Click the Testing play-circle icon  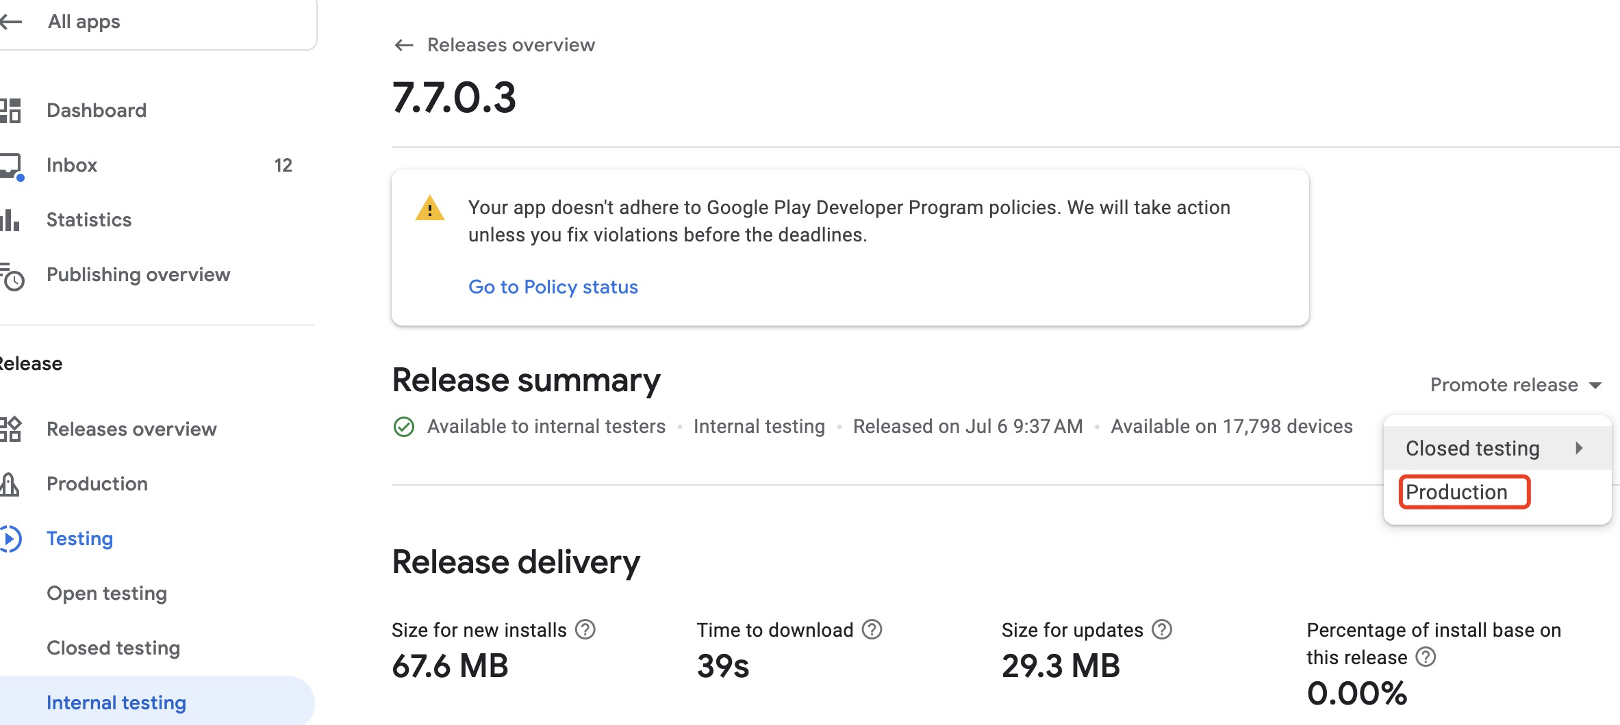(x=10, y=538)
